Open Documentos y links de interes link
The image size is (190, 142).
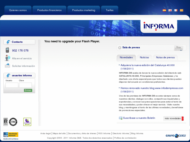[82, 133]
